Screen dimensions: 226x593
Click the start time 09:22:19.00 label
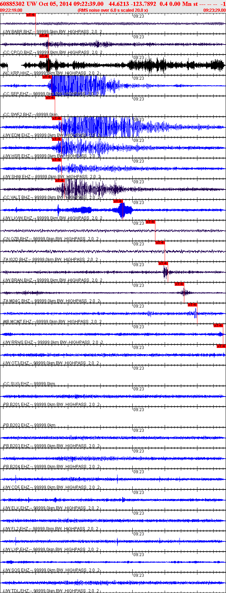pyautogui.click(x=11, y=10)
